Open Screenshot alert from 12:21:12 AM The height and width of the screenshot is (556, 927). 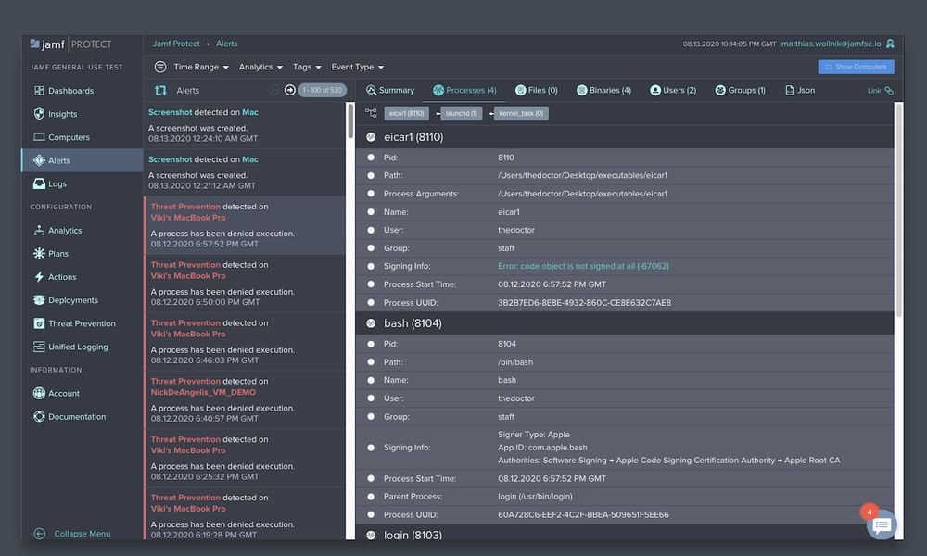[x=244, y=172]
